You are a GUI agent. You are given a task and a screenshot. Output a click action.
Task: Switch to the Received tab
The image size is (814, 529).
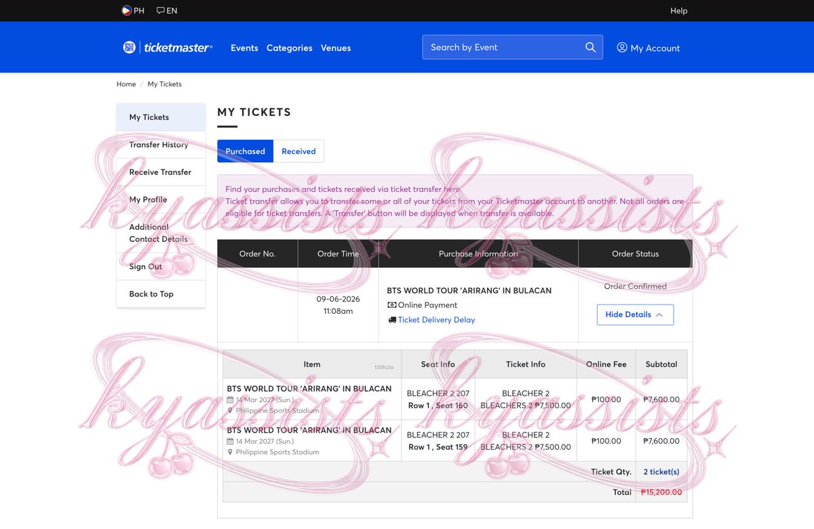pos(298,151)
